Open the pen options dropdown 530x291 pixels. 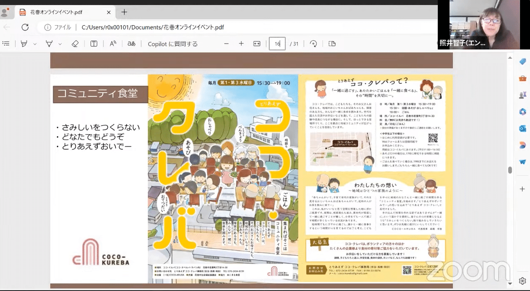point(59,44)
